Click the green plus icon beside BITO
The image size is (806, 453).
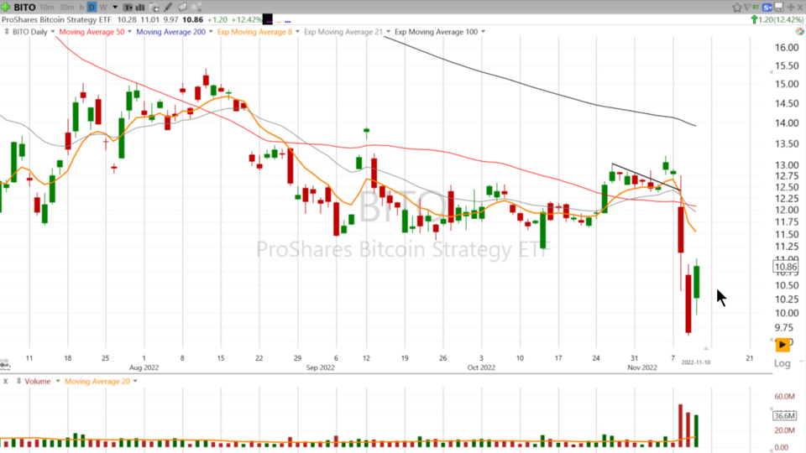[5, 7]
